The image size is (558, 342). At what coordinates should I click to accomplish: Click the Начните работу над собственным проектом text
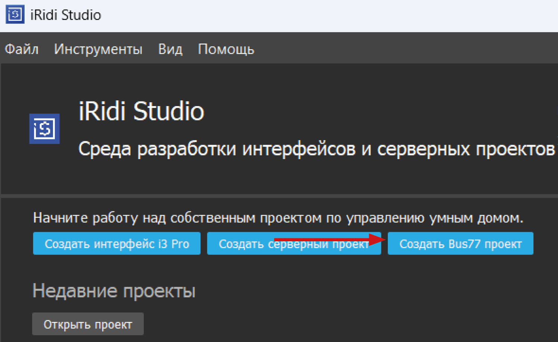pyautogui.click(x=278, y=218)
